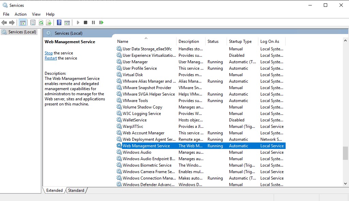
Task: Select Windows Camera Frame Server row
Action: 201,171
